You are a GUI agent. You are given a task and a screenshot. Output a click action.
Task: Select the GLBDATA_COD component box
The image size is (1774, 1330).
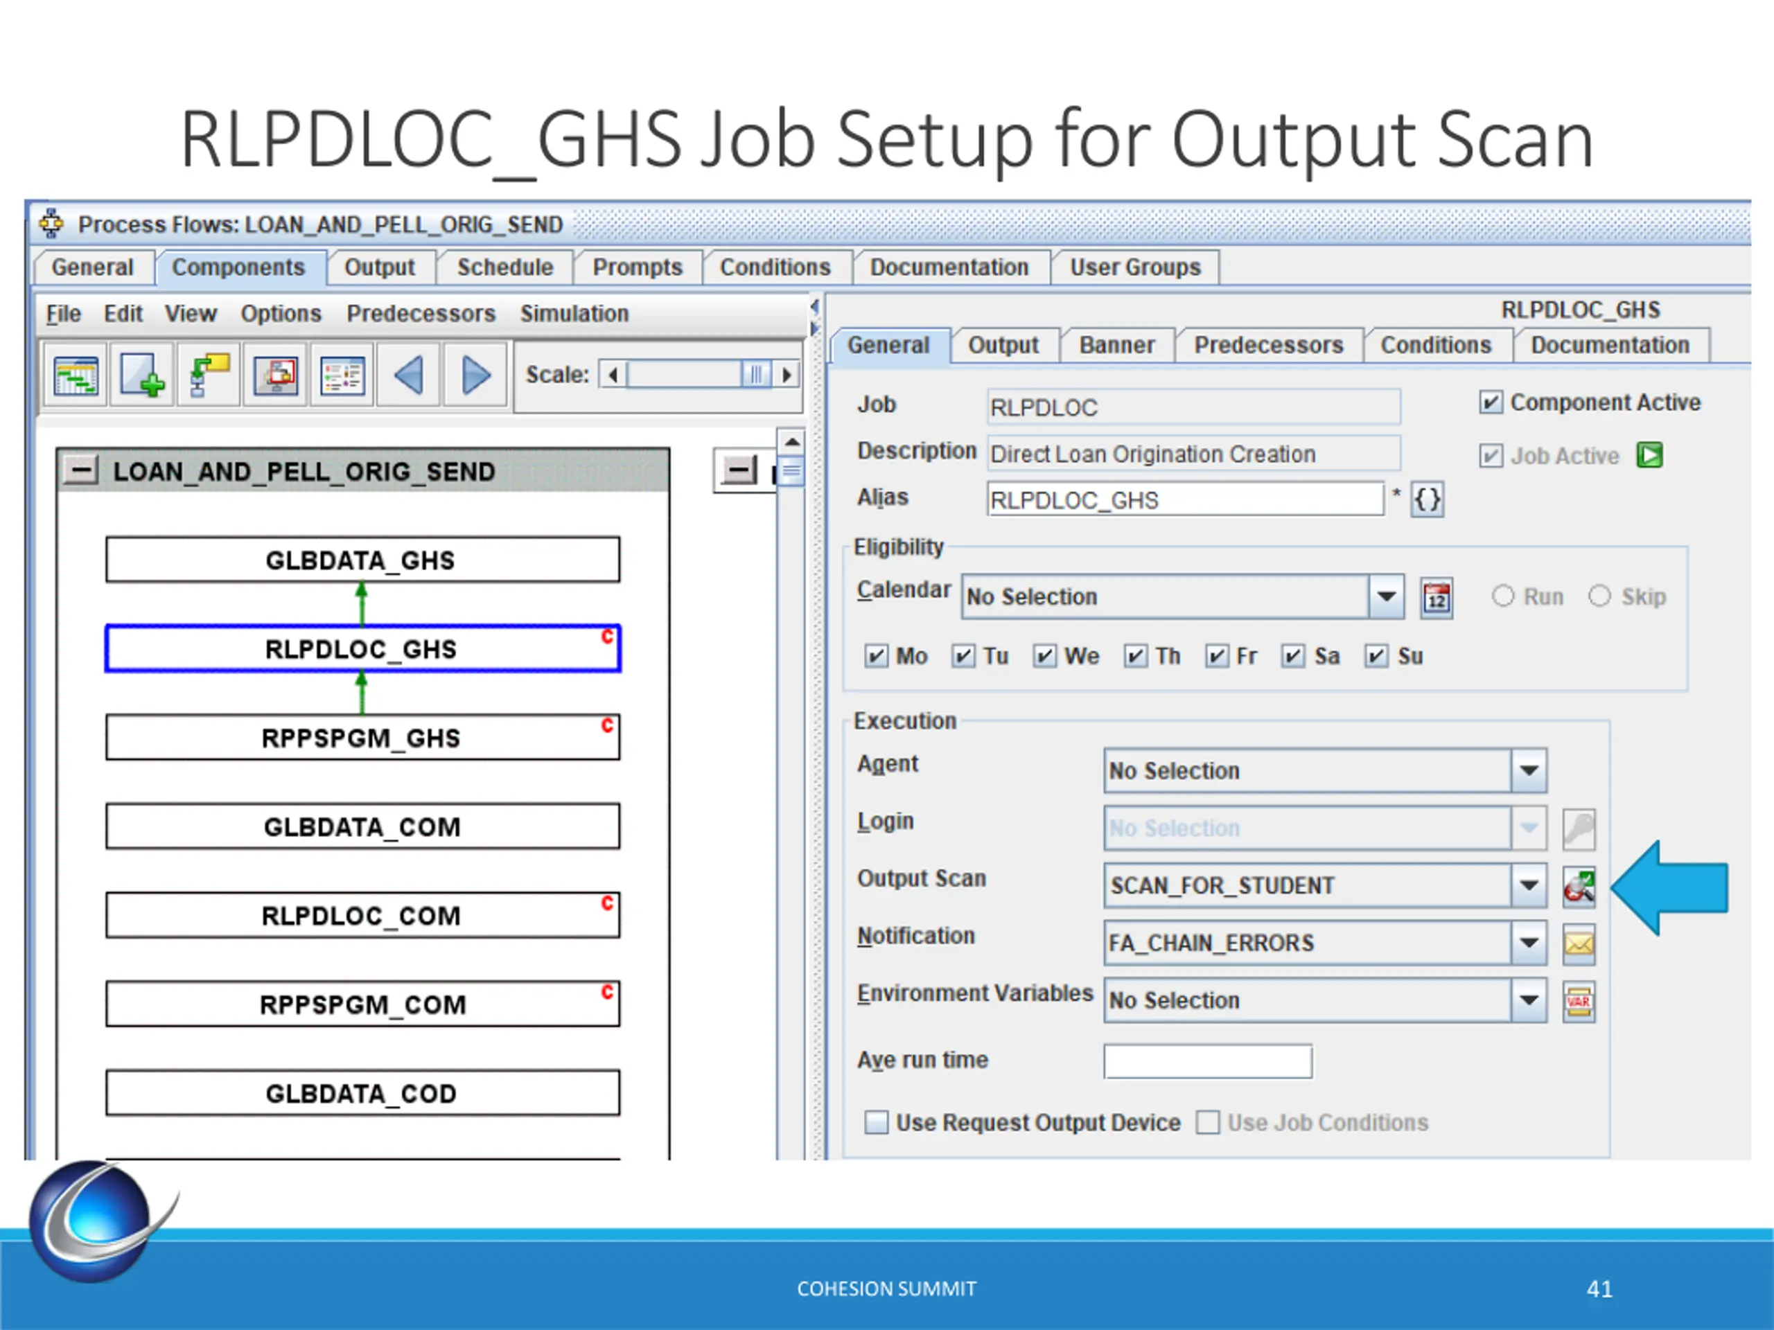click(362, 1094)
